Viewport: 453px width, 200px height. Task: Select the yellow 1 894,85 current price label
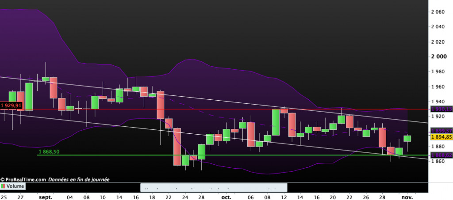[441, 137]
